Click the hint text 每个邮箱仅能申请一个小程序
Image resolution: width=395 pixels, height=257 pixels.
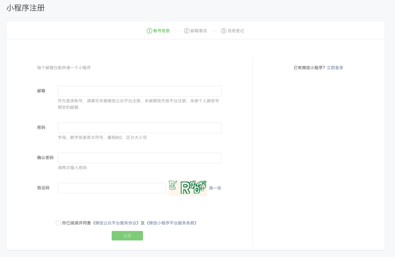coord(64,67)
